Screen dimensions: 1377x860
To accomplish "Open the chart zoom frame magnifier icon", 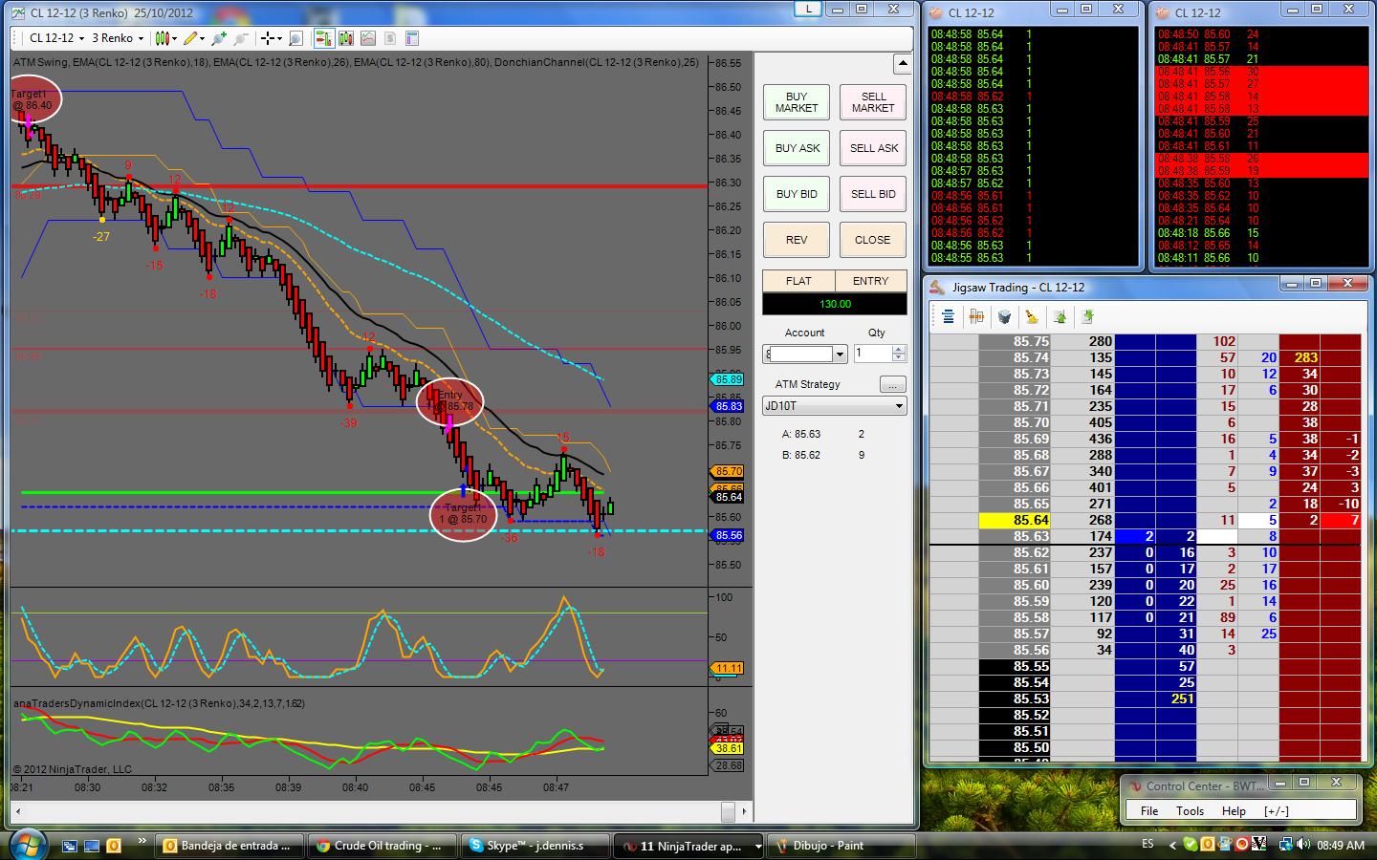I will point(296,38).
